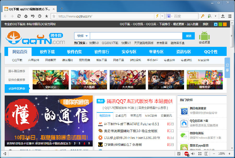
Task: Click the key password manager icon
Action: 202,16
